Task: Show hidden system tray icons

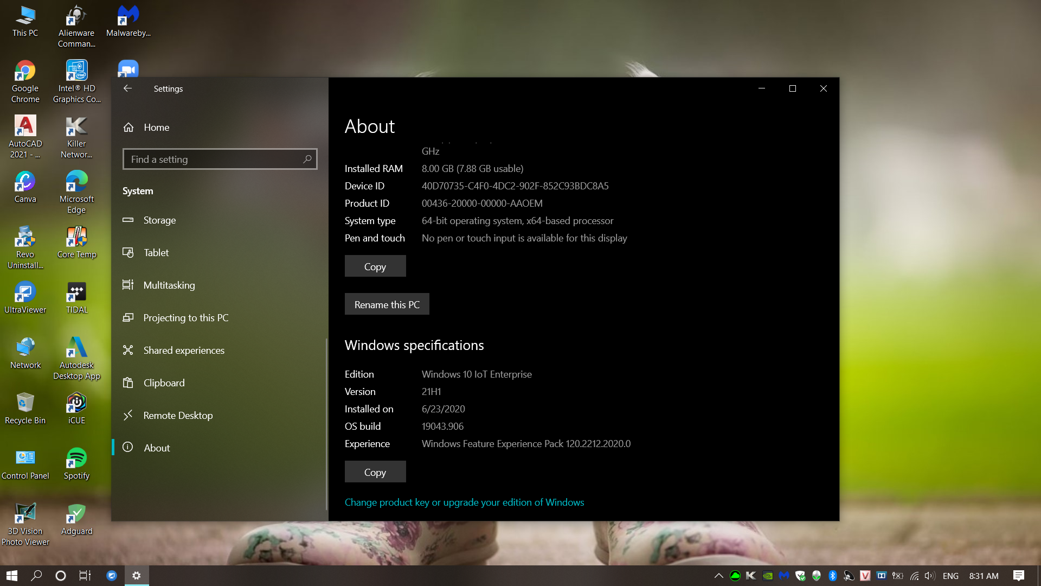Action: (x=719, y=576)
